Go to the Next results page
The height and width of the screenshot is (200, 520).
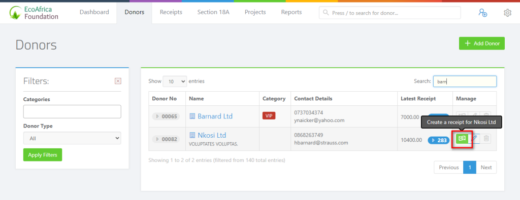tap(486, 167)
